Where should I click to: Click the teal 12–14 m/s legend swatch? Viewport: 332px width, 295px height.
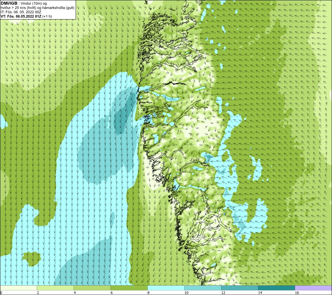239,288
